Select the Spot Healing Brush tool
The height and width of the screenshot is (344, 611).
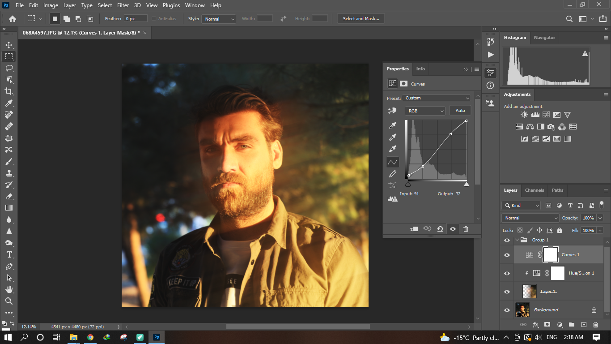click(9, 115)
